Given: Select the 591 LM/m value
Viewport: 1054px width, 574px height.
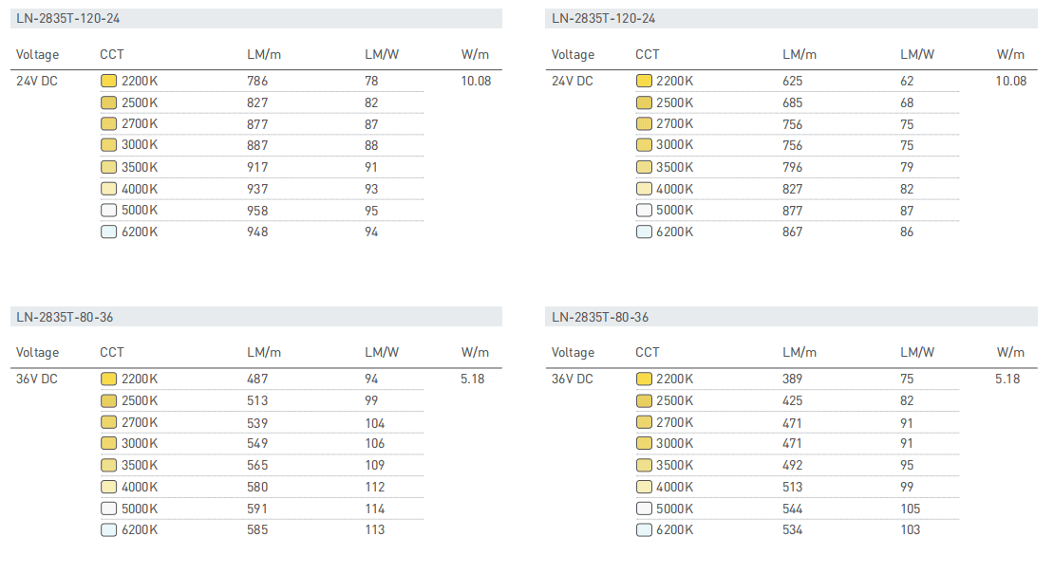Looking at the screenshot, I should [x=257, y=509].
